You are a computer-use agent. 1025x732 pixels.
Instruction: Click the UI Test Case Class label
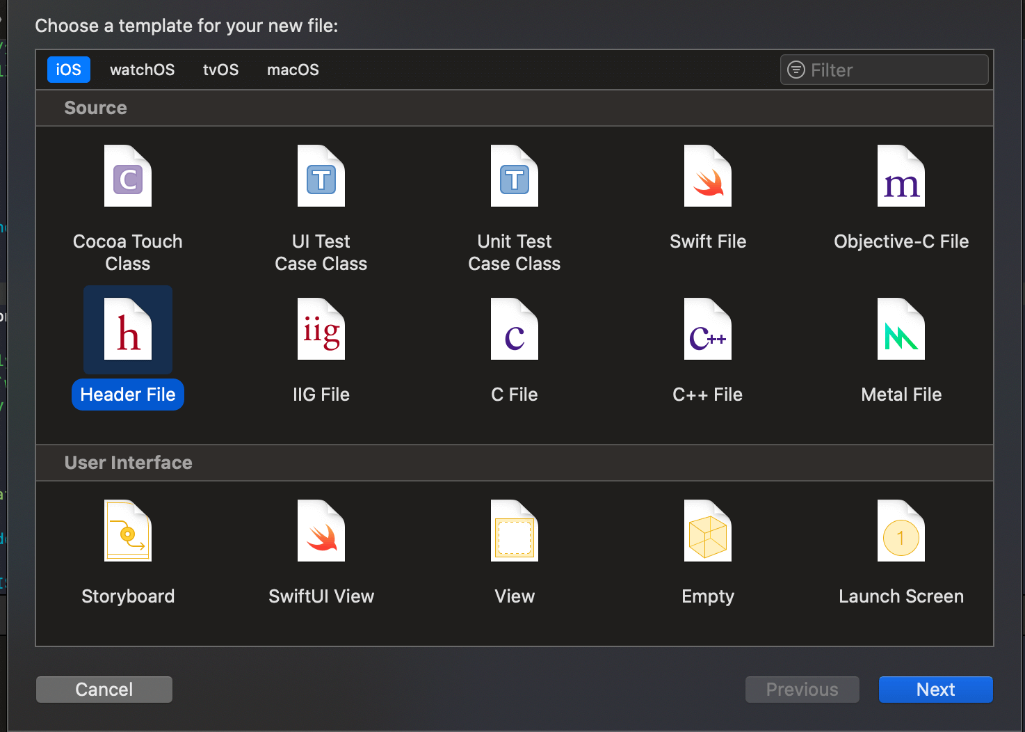[x=321, y=253]
